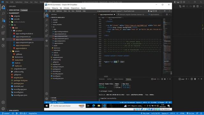Toggle primary sidebar in outer VS Code title bar
This screenshot has height=115, width=204.
point(175,2)
